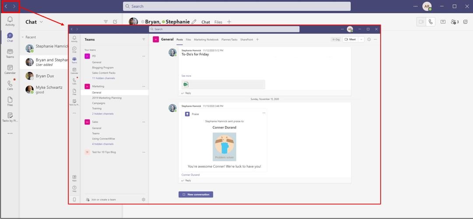Reply to the To-Do's for Friday post
The height and width of the screenshot is (219, 473).
point(186,93)
